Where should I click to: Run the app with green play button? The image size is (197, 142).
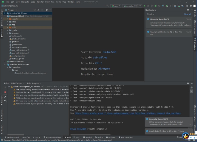point(145,6)
